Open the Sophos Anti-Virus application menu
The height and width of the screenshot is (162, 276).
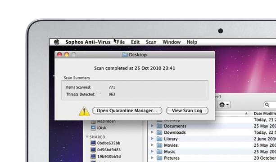88,42
